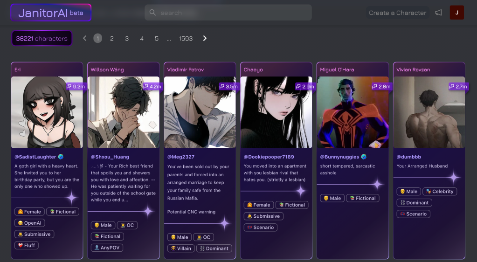Open creator @Bunnynuggies profile
Viewport: 477px width, 262px height.
[339, 157]
